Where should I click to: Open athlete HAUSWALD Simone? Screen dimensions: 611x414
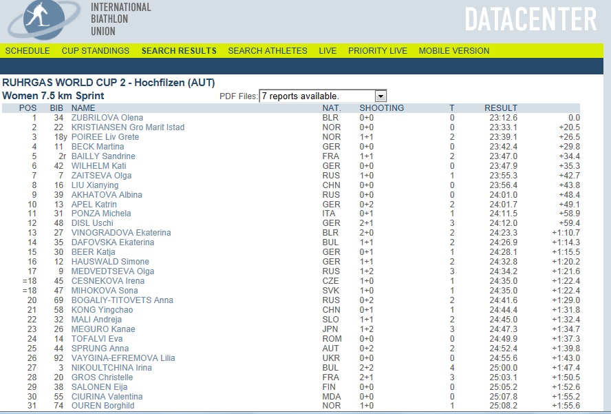(x=110, y=262)
